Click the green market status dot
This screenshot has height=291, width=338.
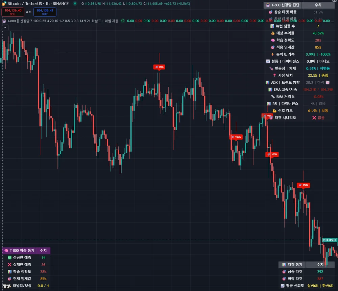pos(75,4)
